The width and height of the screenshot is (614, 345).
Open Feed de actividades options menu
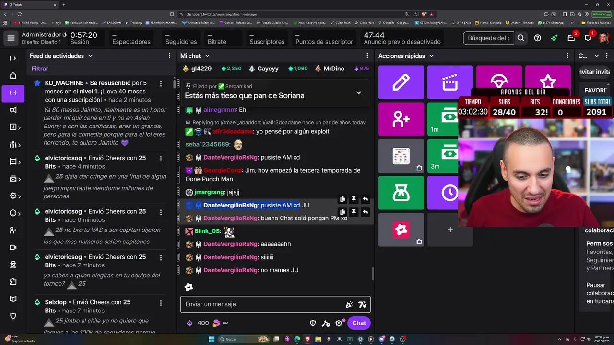tap(169, 56)
